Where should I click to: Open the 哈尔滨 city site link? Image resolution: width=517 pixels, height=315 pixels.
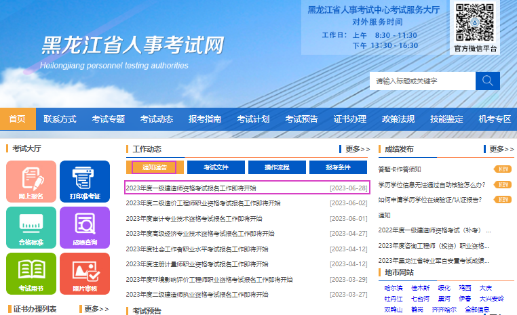click(x=393, y=288)
